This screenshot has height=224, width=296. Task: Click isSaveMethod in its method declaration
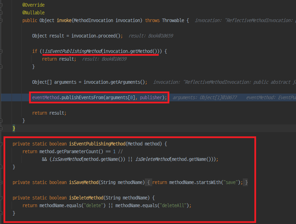click(84, 182)
